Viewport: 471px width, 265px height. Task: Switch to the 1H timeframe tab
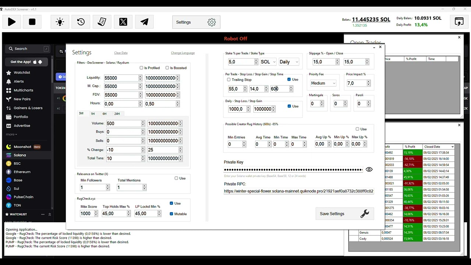coord(93,114)
